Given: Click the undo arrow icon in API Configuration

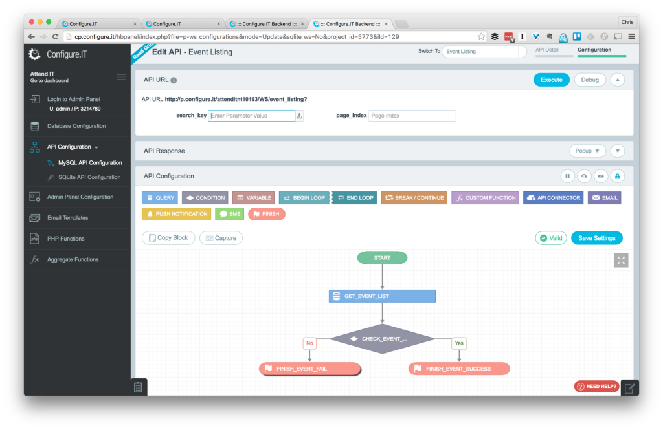Looking at the screenshot, I should pos(584,176).
